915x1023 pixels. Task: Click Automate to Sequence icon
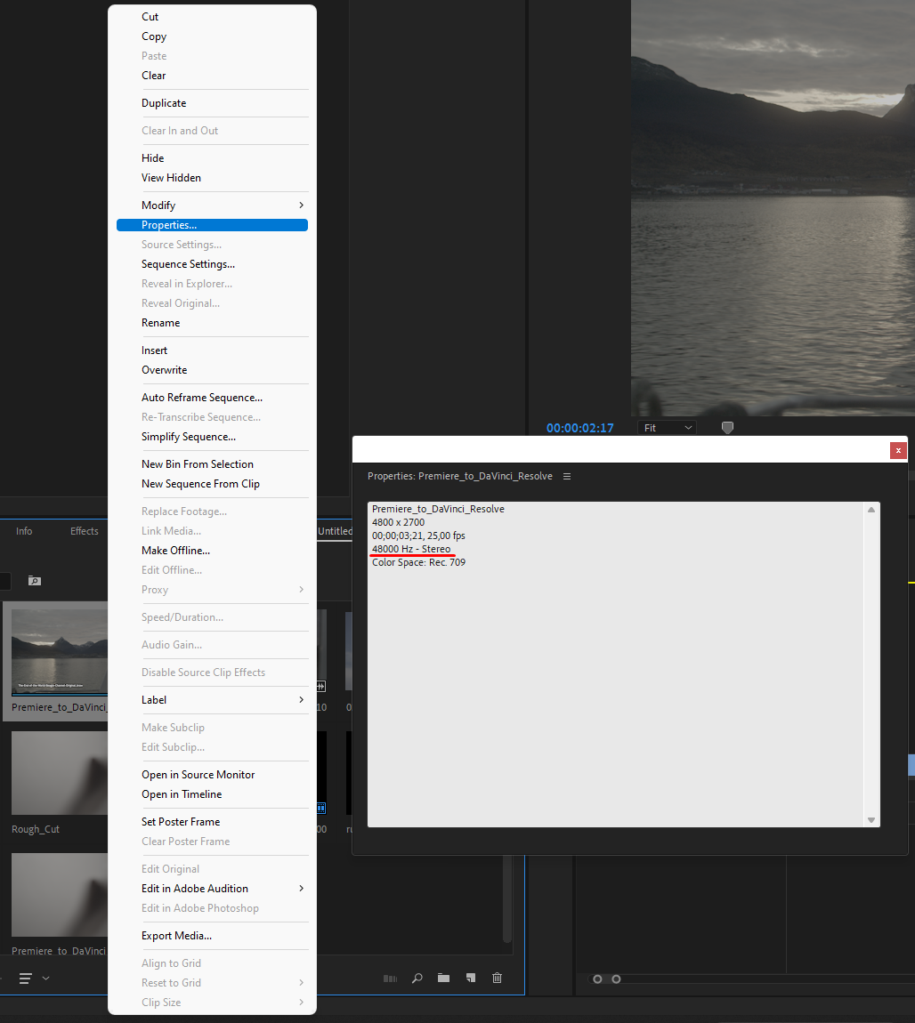point(390,978)
